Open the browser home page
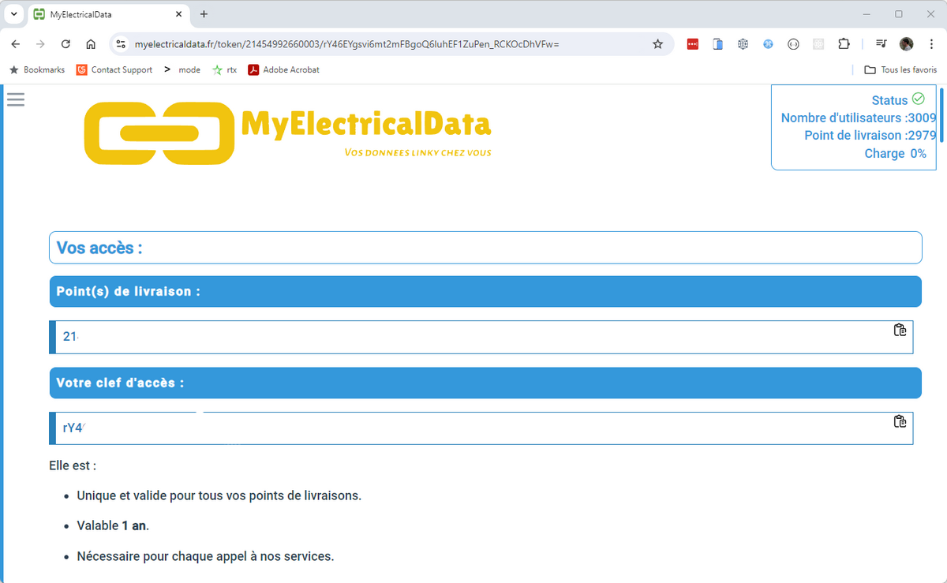The width and height of the screenshot is (947, 583). [x=91, y=44]
